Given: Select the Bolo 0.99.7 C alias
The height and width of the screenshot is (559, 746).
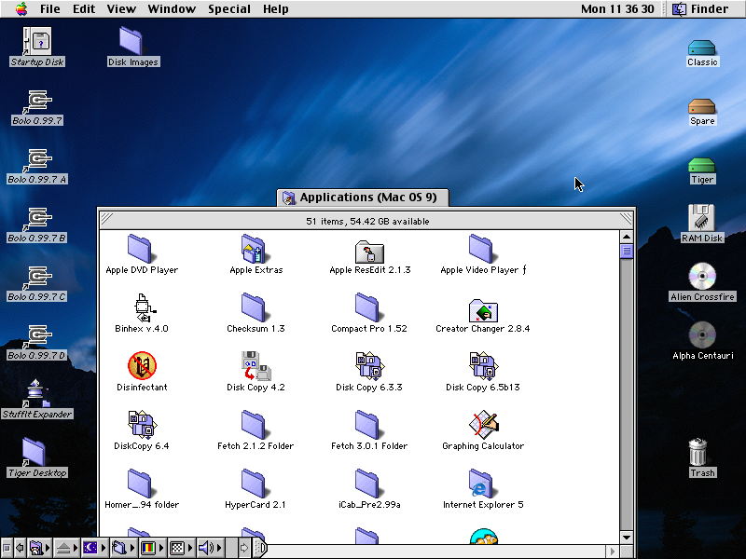Looking at the screenshot, I should (37, 278).
